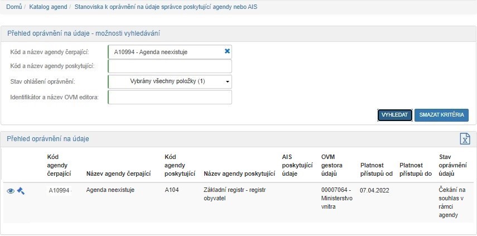Go to Domů in the breadcrumb
477x236 pixels.
(x=14, y=7)
